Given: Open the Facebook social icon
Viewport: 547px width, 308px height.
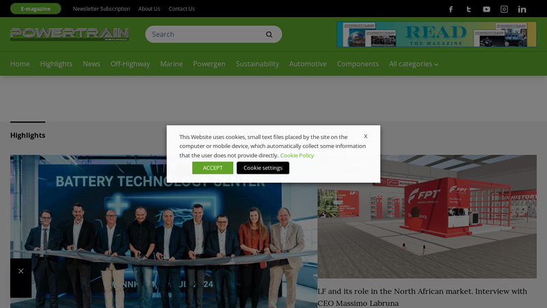Looking at the screenshot, I should 451,9.
